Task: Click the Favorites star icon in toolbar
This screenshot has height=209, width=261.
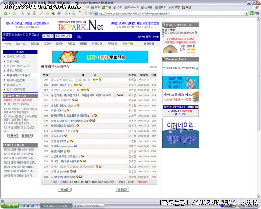Action: click(x=48, y=13)
